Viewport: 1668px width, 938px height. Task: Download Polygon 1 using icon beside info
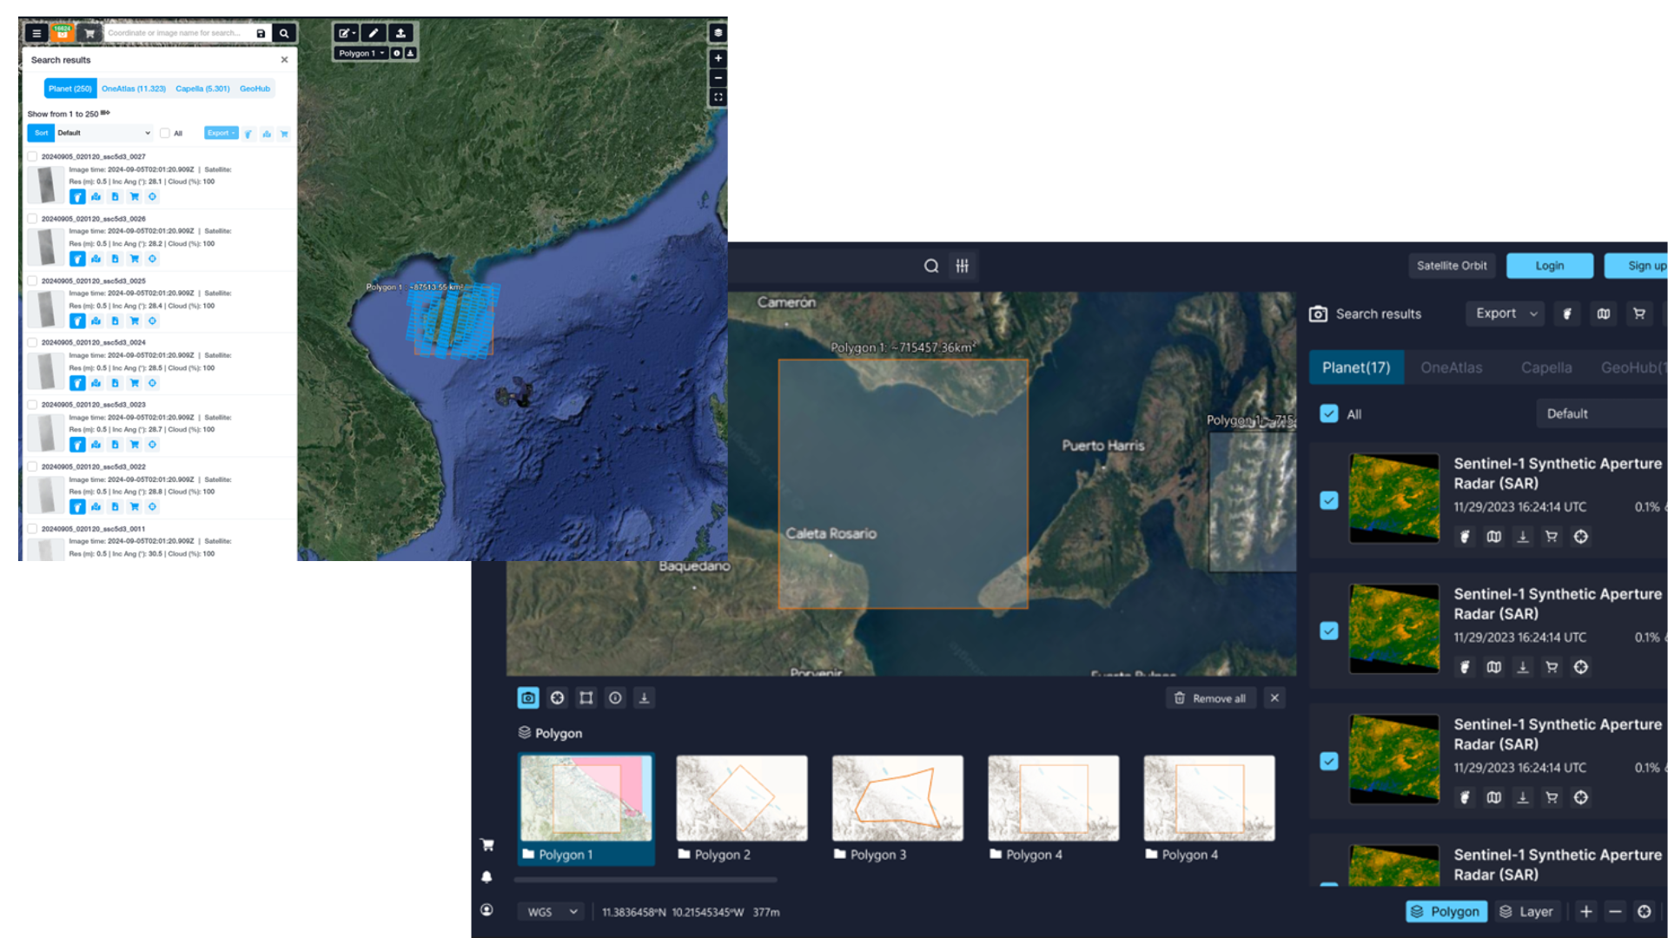point(411,53)
